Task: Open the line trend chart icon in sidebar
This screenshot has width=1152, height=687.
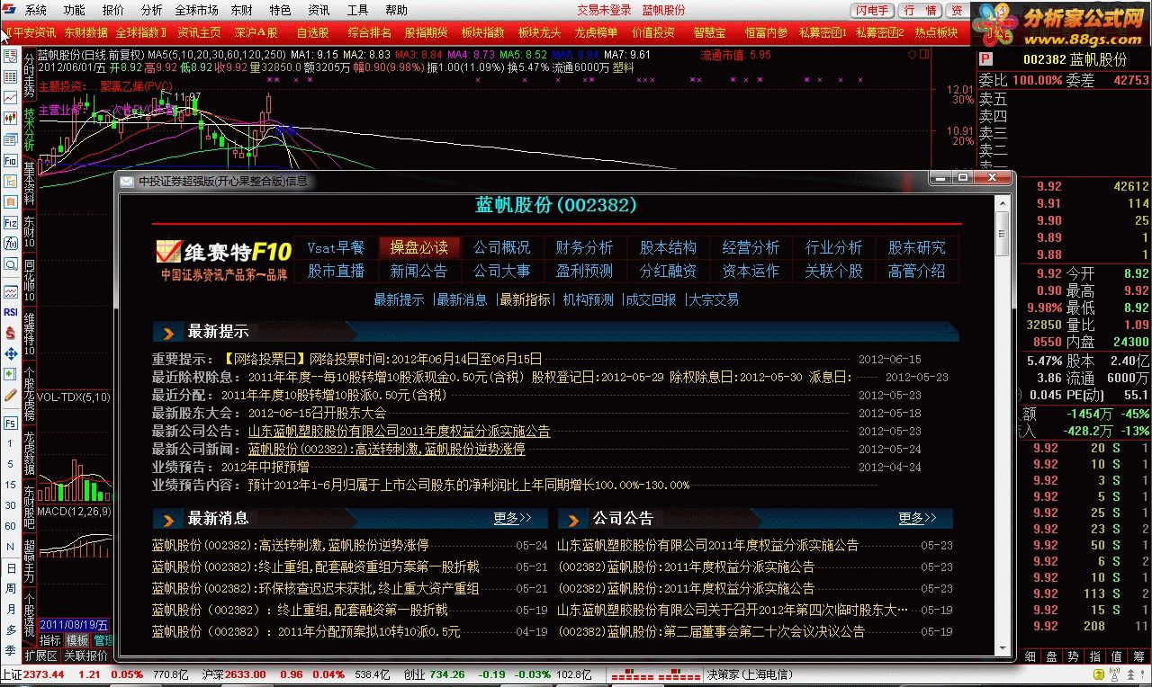Action: point(11,97)
